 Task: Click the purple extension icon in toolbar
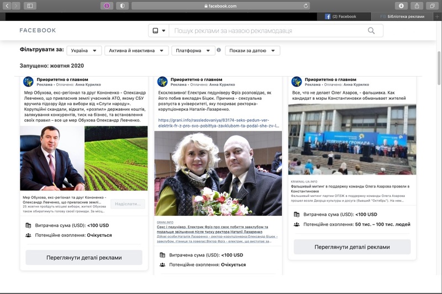click(x=107, y=6)
